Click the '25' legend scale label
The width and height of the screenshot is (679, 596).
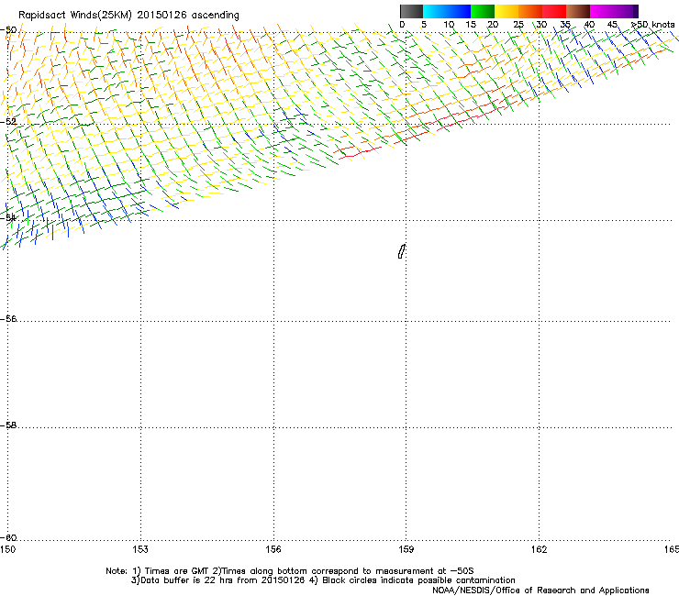[x=518, y=25]
